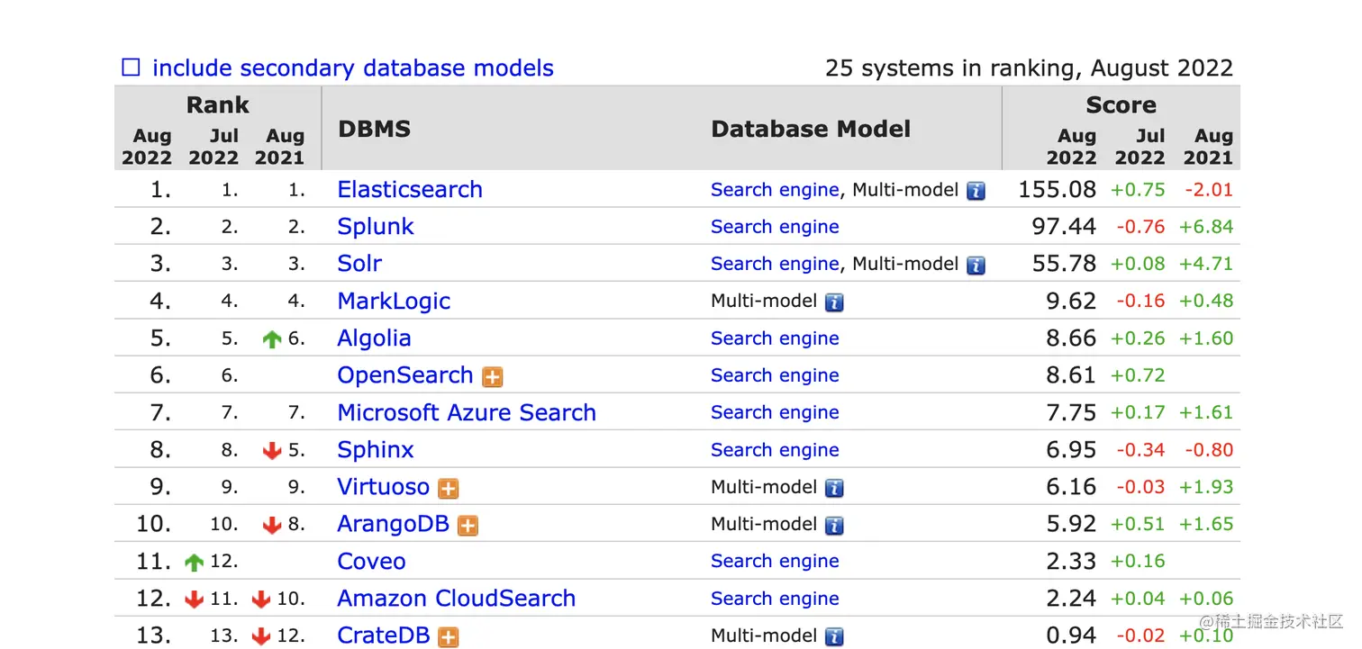Click the +6.84 change in Splunk row
The height and width of the screenshot is (649, 1362).
(1206, 227)
